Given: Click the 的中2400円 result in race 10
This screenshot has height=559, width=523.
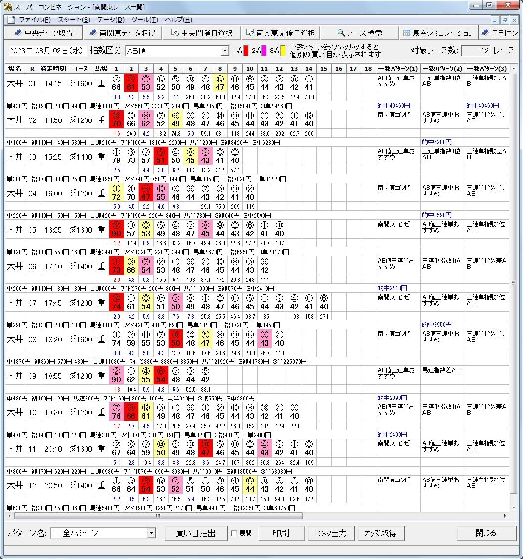Looking at the screenshot, I should click(x=392, y=434).
